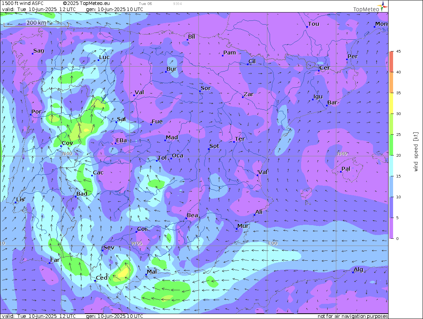Click the 'San' city label

point(39,51)
